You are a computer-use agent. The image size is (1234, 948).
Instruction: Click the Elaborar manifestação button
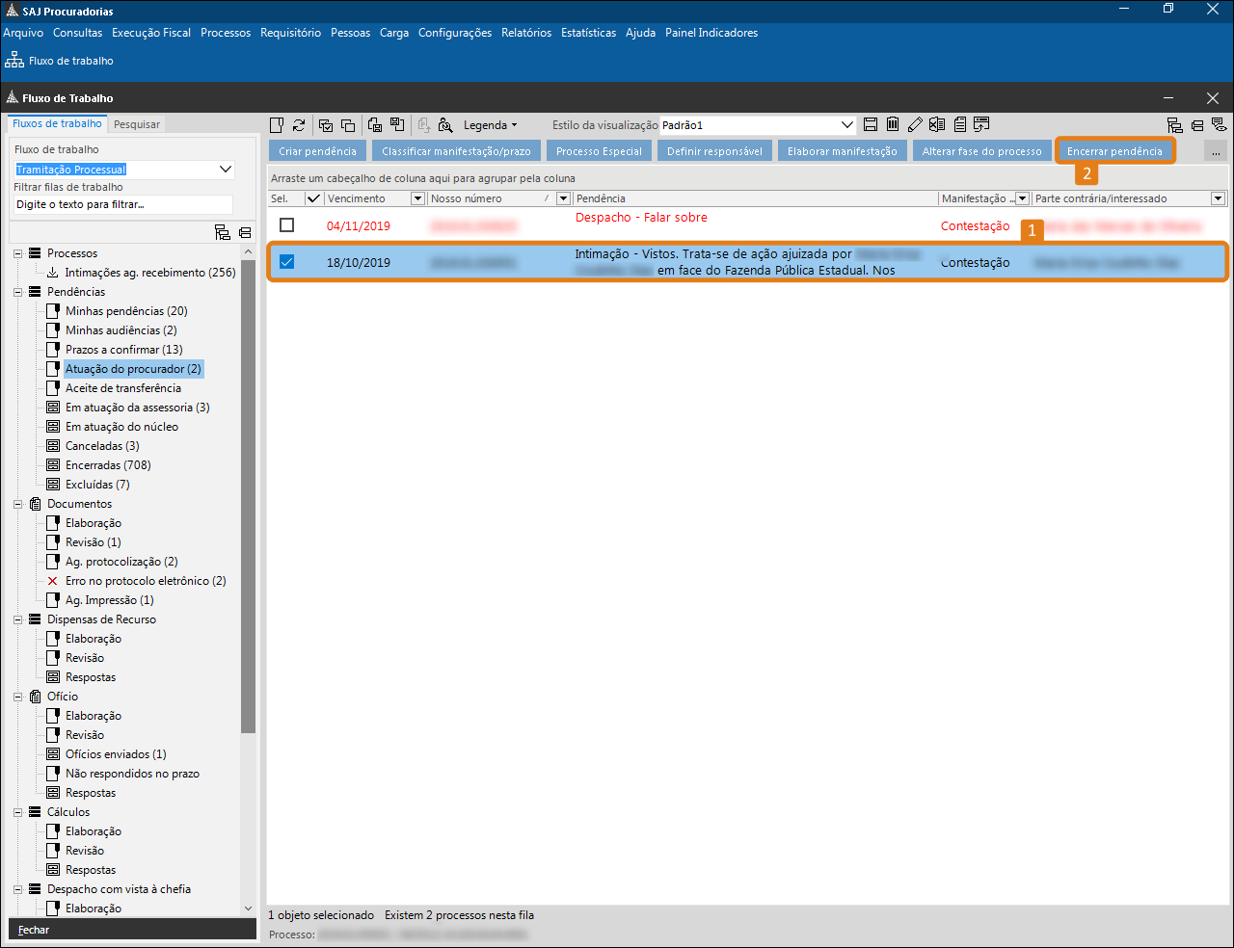coord(842,151)
